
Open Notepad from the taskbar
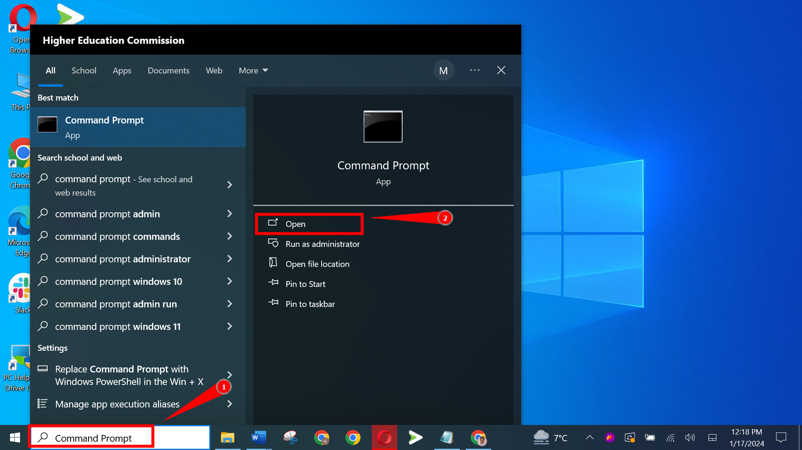(447, 437)
